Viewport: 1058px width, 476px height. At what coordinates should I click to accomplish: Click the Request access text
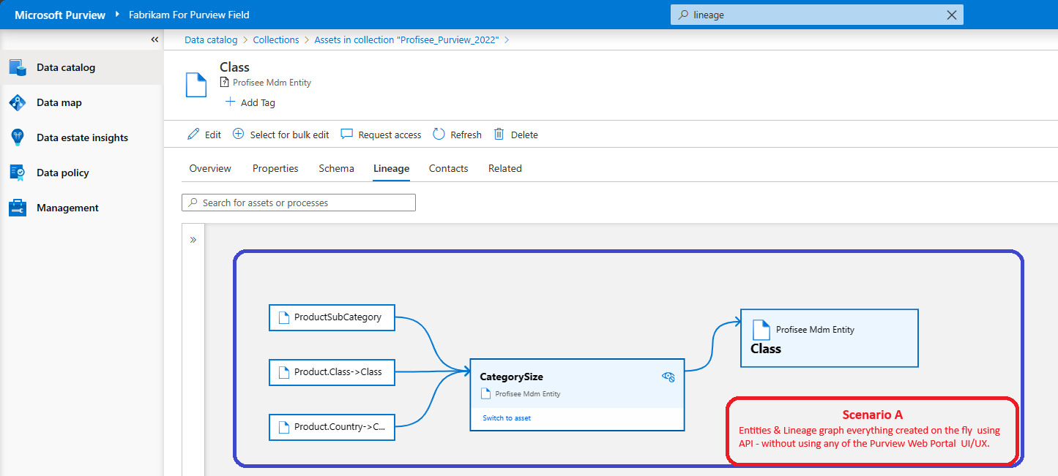pyautogui.click(x=390, y=135)
